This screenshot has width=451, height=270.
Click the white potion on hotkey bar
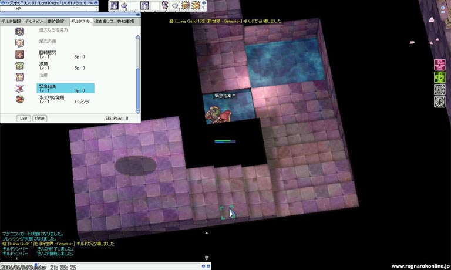click(175, 5)
